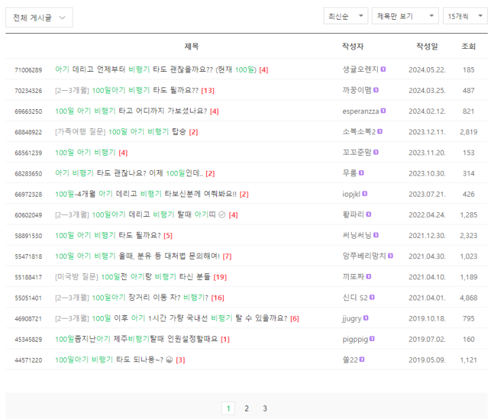This screenshot has width=504, height=419.
Task: Click the [3] comment count on post 44571220
Action: tap(180, 360)
